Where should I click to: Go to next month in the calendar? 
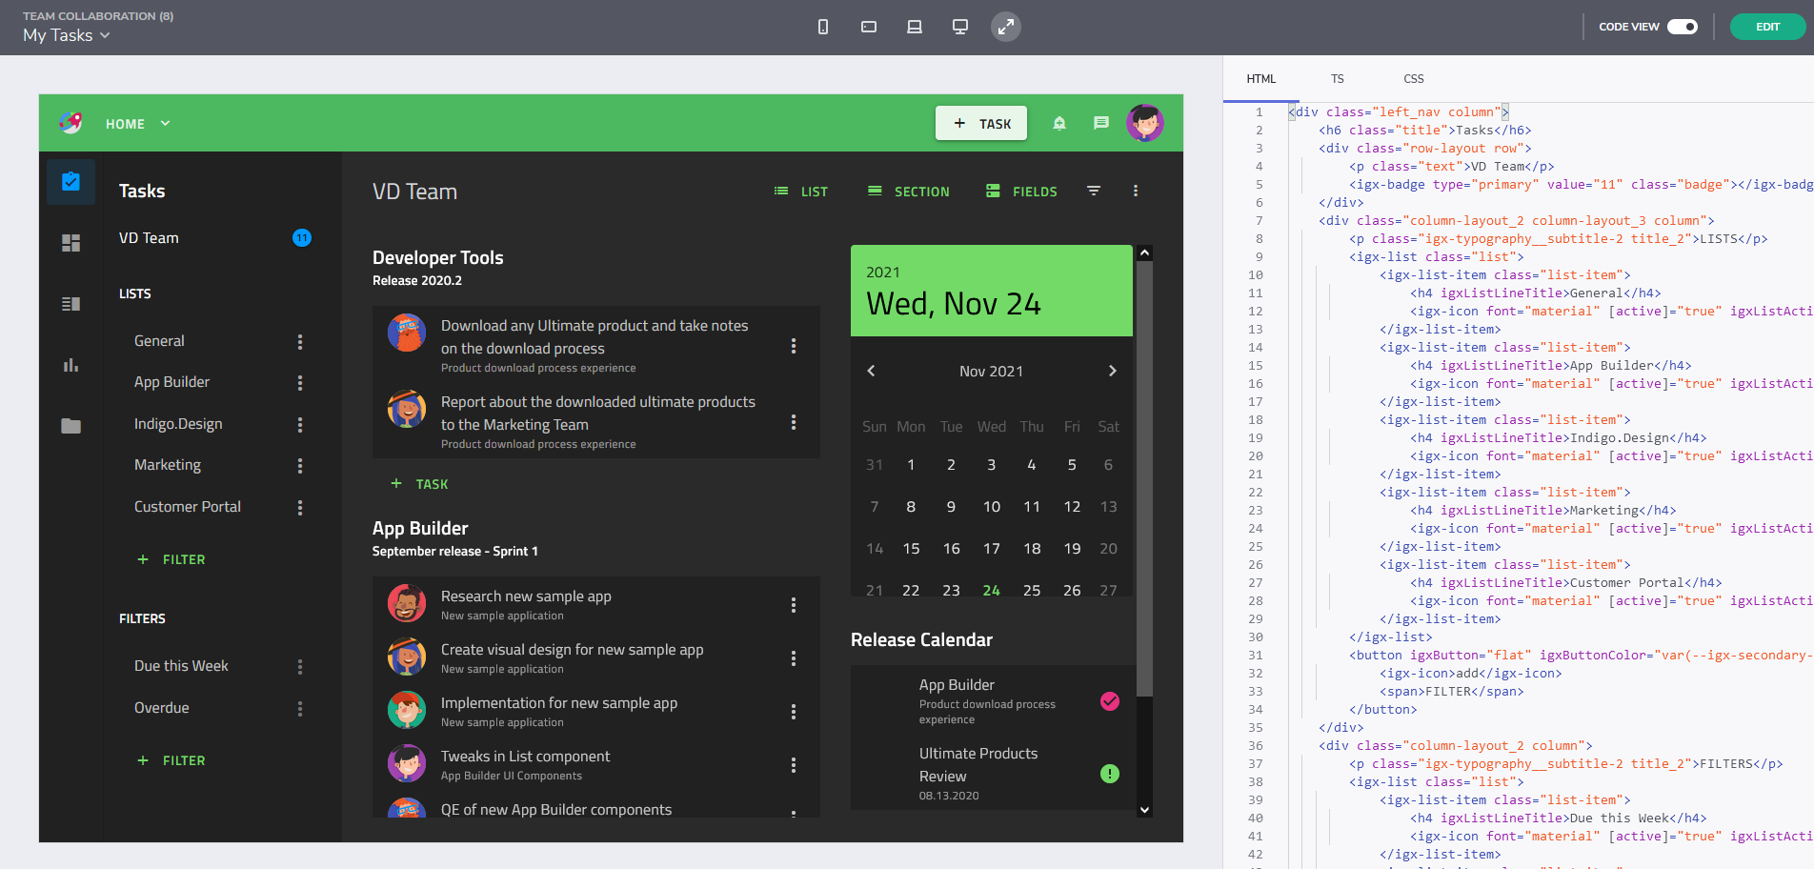pos(1112,371)
